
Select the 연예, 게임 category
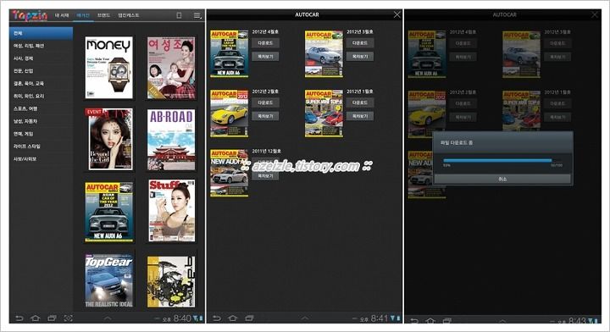pyautogui.click(x=41, y=134)
